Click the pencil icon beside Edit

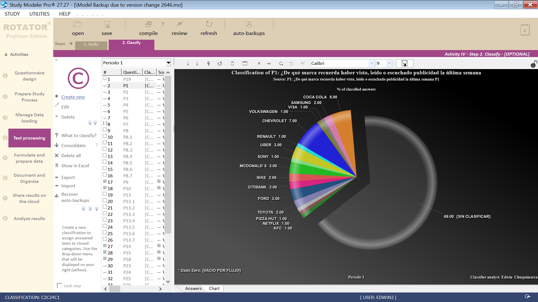coord(57,105)
